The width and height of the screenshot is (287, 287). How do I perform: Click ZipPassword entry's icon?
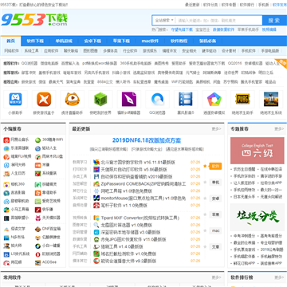tap(96, 183)
